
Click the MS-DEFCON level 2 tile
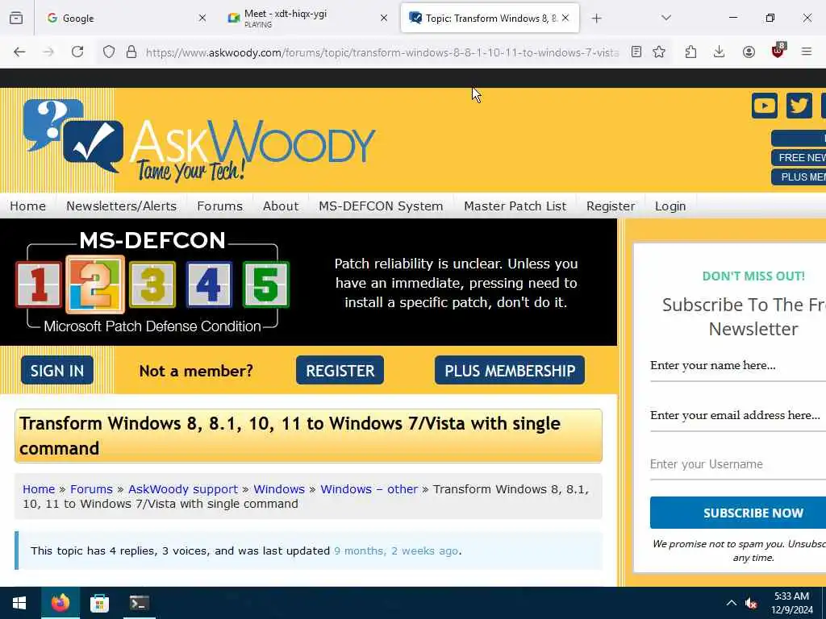click(x=95, y=285)
